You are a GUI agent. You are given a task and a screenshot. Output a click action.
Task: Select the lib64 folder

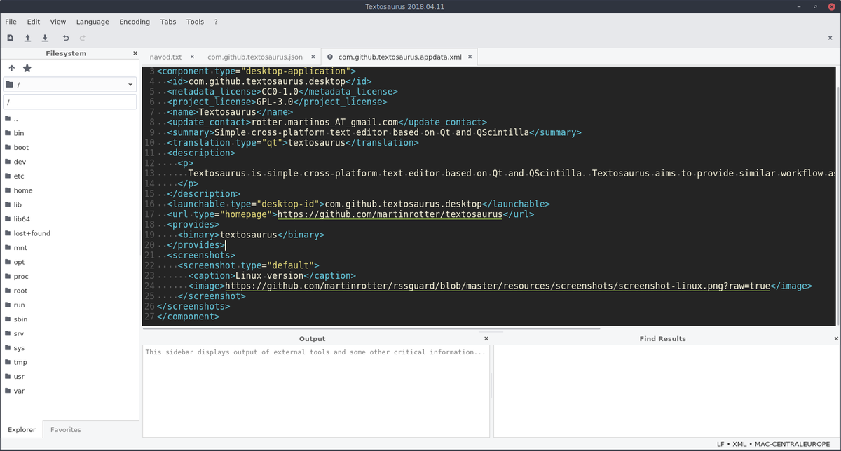(x=69, y=219)
